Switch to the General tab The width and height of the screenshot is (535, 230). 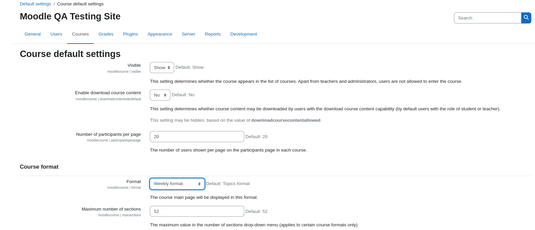point(33,34)
